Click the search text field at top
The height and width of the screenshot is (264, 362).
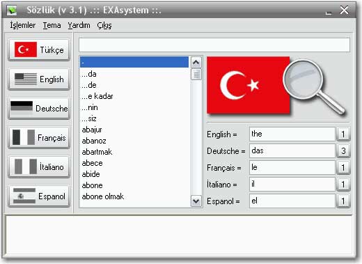coord(214,45)
